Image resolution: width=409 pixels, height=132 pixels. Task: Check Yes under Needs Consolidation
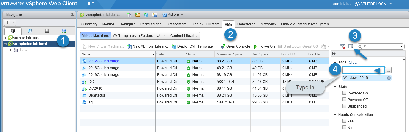tap(344, 121)
